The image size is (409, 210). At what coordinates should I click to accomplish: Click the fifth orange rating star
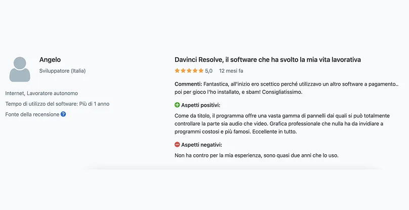[201, 71]
